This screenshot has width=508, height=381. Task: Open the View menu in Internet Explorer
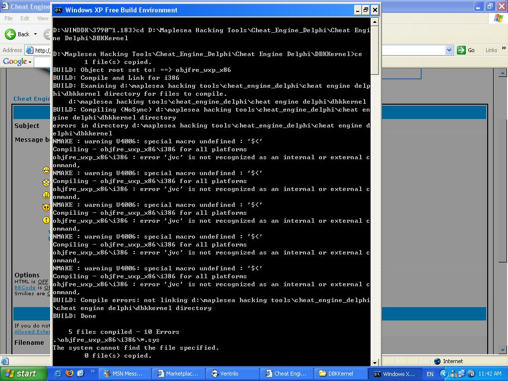[43, 18]
